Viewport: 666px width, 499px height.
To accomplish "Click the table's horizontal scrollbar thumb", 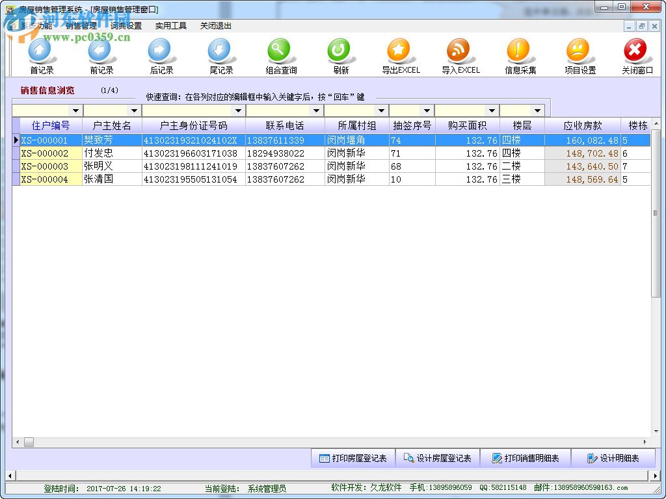I will (29, 442).
